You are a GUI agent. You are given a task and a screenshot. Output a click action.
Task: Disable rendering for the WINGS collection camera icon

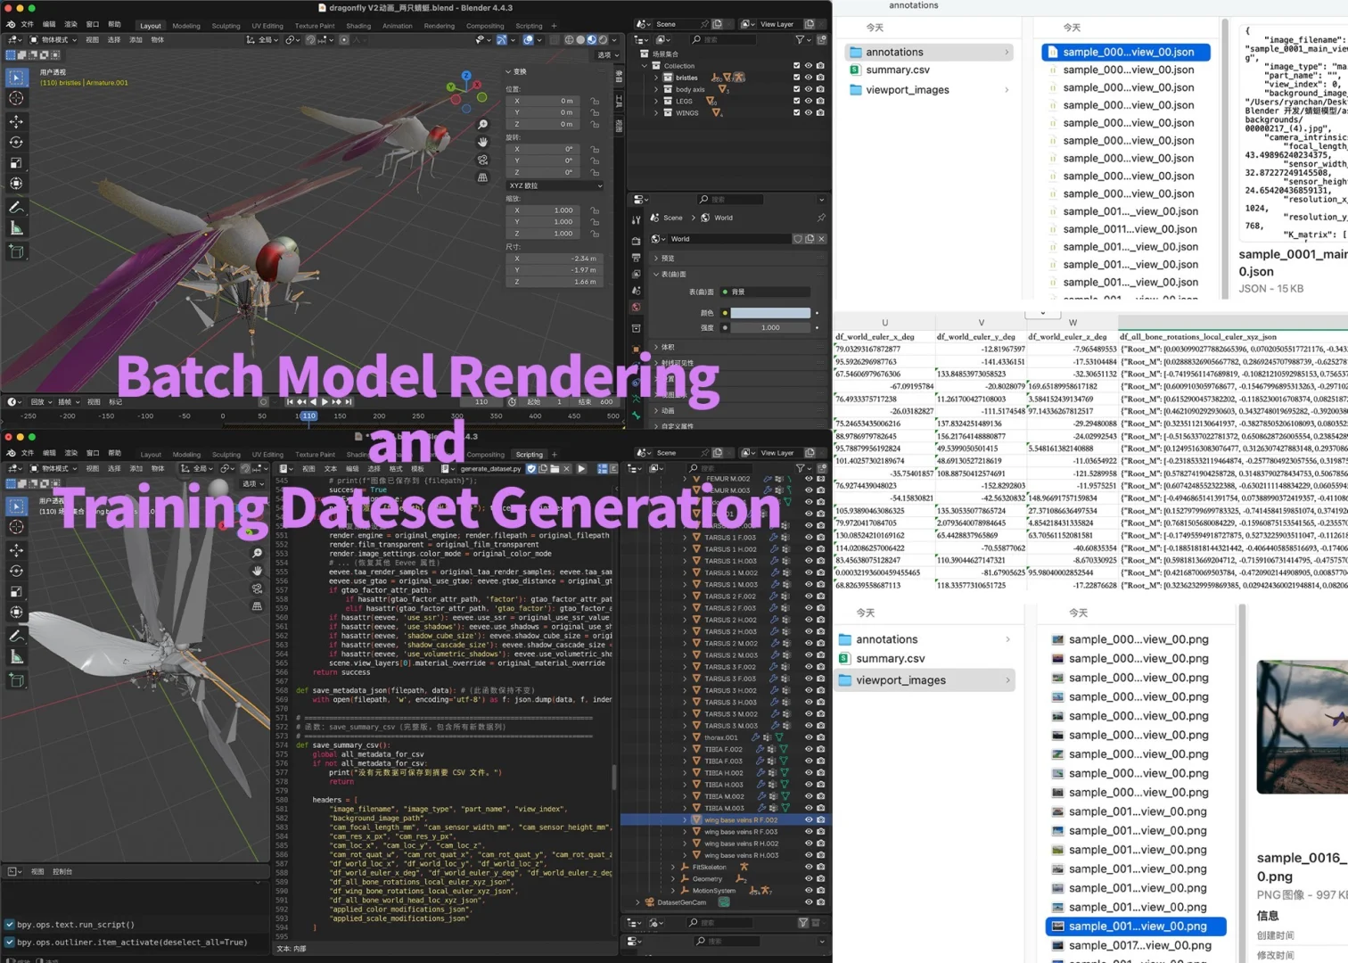point(820,112)
